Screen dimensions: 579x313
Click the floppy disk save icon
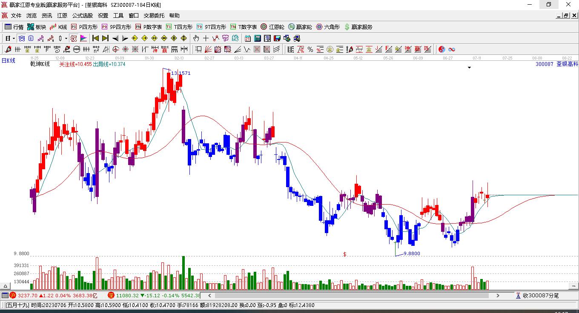point(277,38)
